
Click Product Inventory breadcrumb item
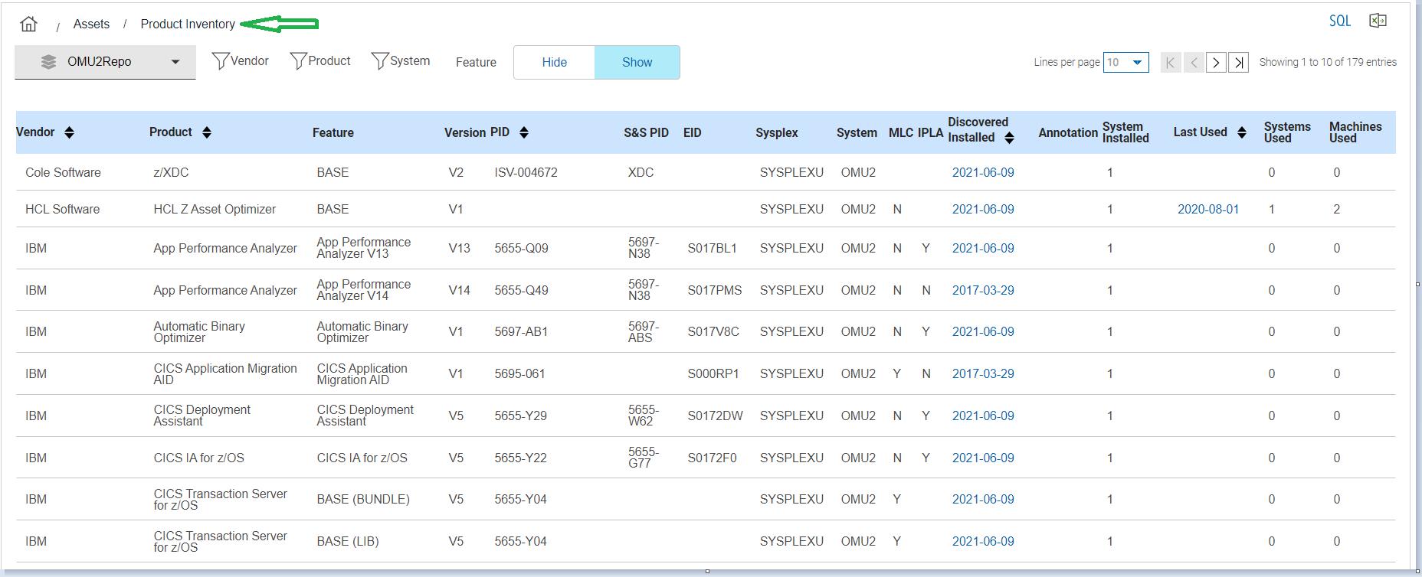click(188, 24)
